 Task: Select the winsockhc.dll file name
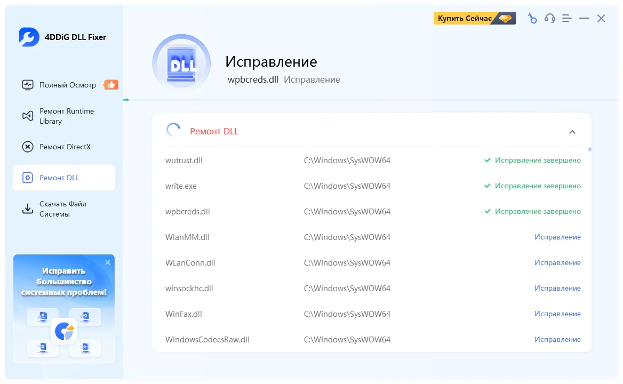tap(189, 289)
